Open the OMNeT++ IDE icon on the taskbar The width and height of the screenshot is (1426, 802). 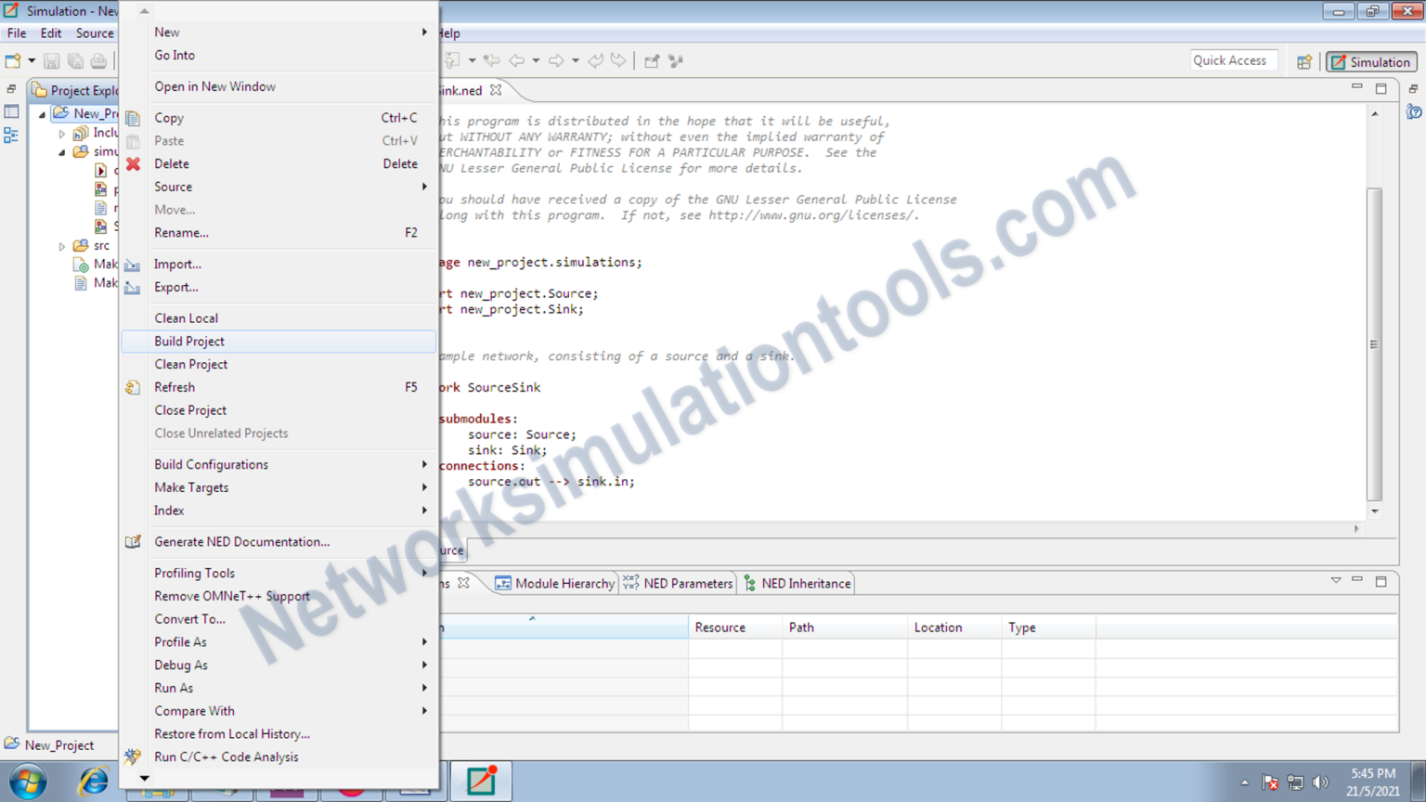(481, 781)
